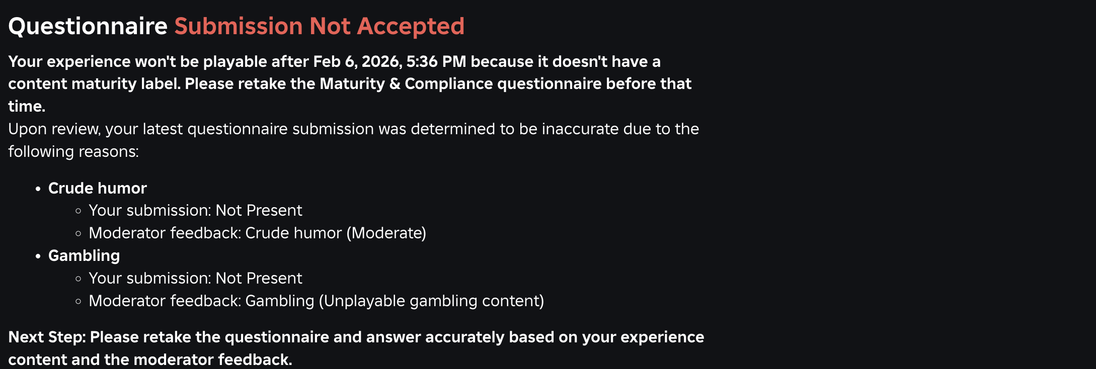Click "Your submission: Not Present" under Crude humor
This screenshot has height=369, width=1096.
click(195, 210)
